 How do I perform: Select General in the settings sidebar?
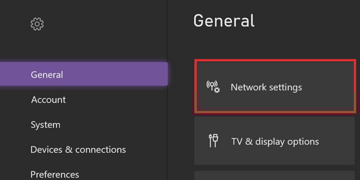click(84, 74)
